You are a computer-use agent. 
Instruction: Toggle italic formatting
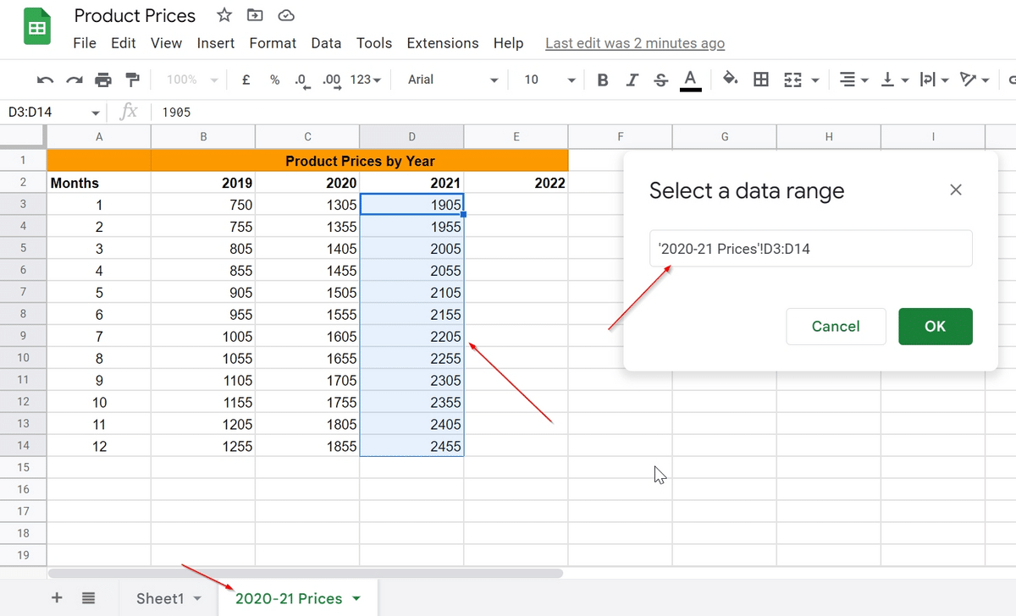click(x=632, y=79)
